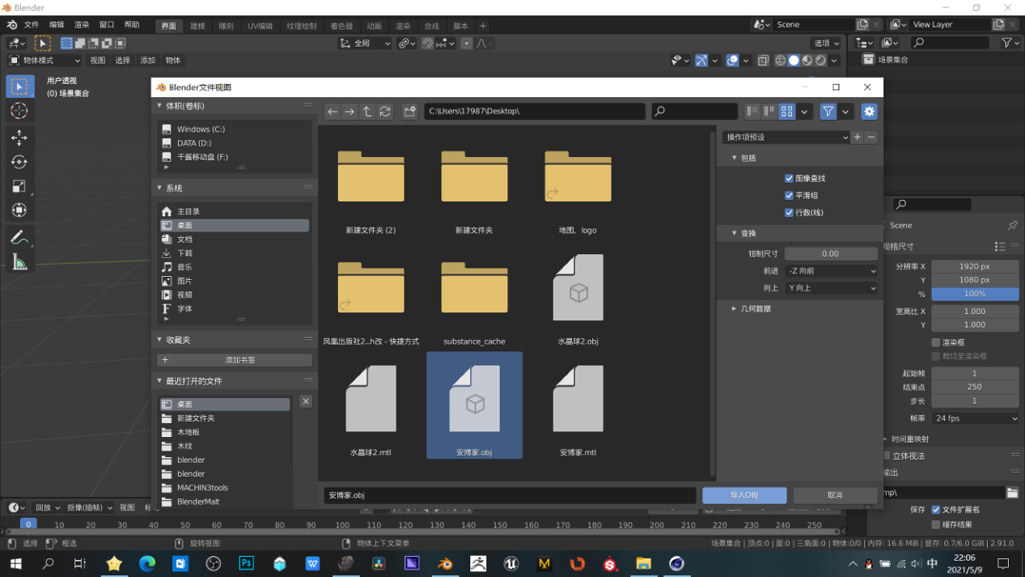Toggle file filter funnel icon
The height and width of the screenshot is (577, 1025).
click(x=828, y=112)
